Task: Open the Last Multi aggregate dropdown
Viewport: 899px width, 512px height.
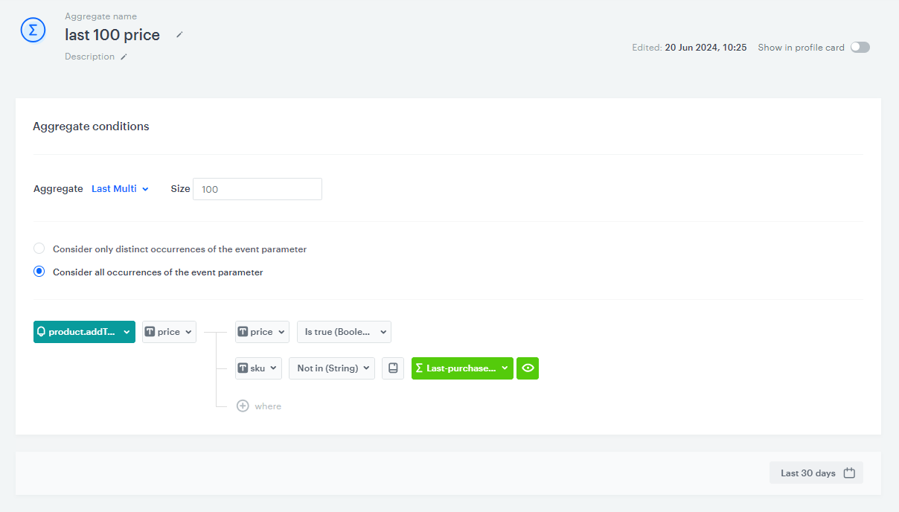Action: point(120,189)
